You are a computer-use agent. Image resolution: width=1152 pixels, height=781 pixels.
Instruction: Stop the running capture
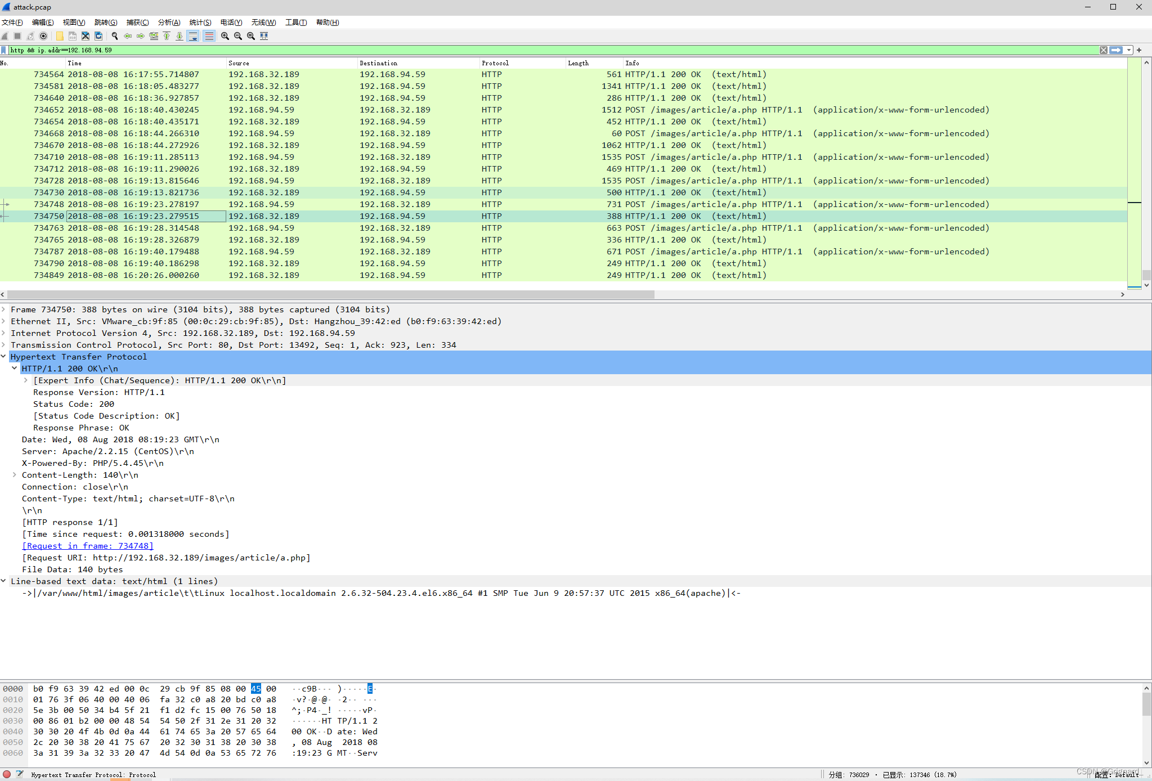17,36
